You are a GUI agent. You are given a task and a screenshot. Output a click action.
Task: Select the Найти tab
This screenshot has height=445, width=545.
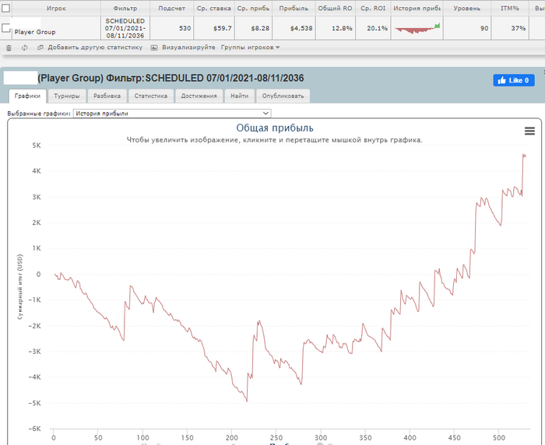click(x=240, y=96)
